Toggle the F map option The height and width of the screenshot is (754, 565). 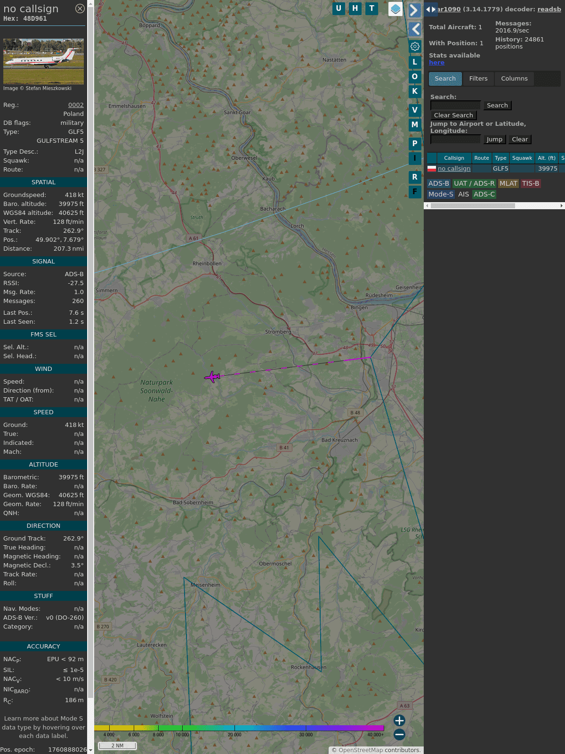[415, 192]
